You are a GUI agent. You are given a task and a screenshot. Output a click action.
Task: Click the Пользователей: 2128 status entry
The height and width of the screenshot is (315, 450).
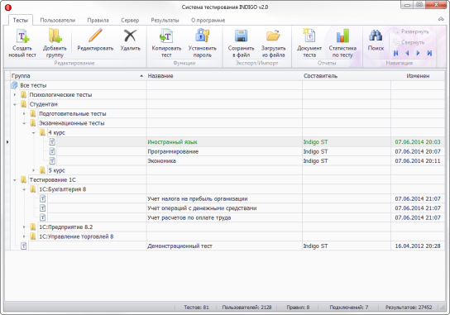[247, 308]
